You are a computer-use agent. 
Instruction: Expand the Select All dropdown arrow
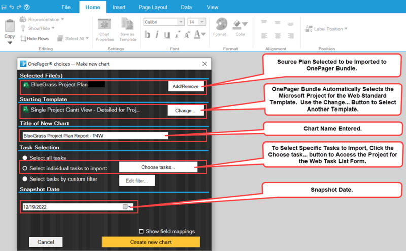pos(87,38)
